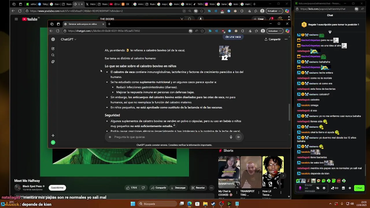The image size is (370, 208).
Task: Open new chat in ChatGPT sidebar
Action: [53, 49]
